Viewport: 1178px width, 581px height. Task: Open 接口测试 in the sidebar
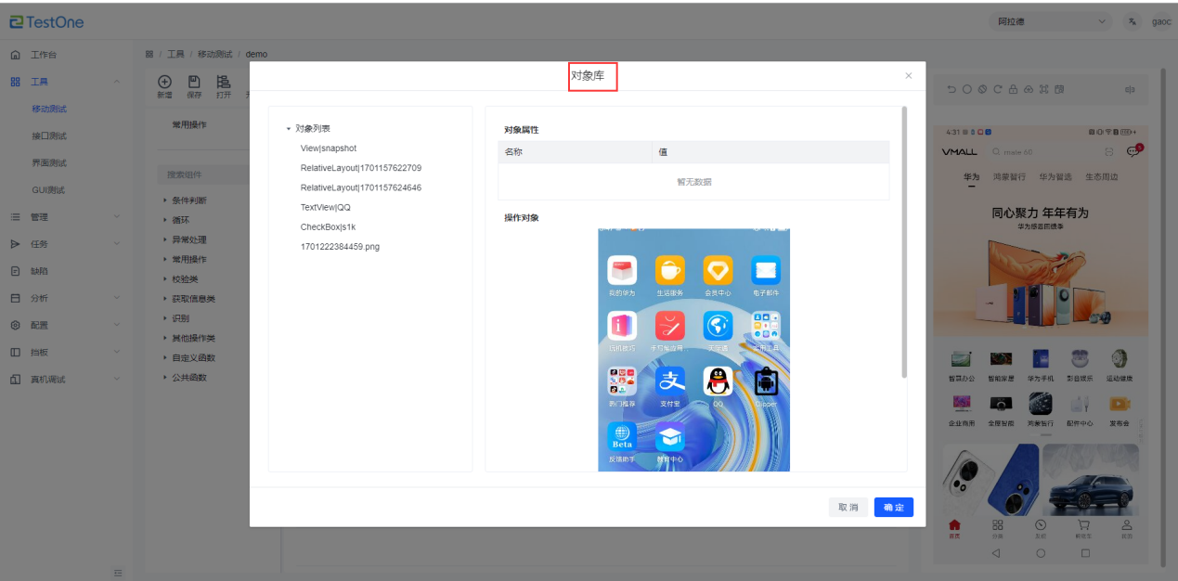(x=49, y=136)
